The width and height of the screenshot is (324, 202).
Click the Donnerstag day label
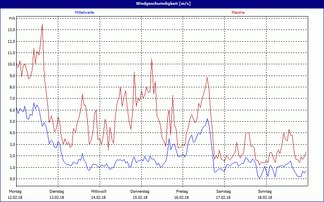point(140,191)
